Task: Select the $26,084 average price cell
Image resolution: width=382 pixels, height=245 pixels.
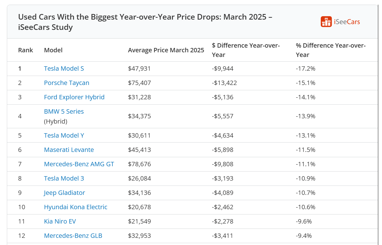Action: coord(139,178)
